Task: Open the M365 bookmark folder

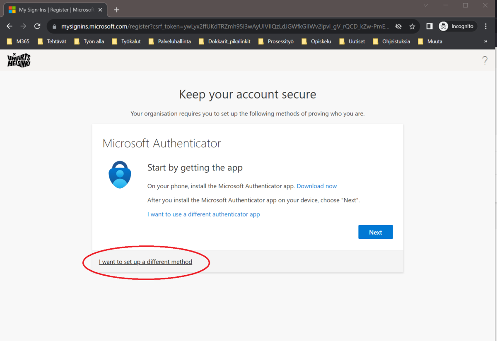Action: tap(18, 41)
